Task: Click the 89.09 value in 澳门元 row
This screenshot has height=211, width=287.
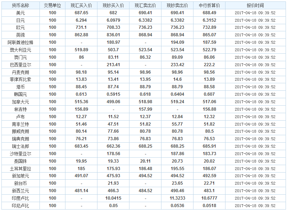Action: pos(177,57)
